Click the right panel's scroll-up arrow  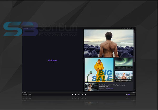[x=134, y=31]
